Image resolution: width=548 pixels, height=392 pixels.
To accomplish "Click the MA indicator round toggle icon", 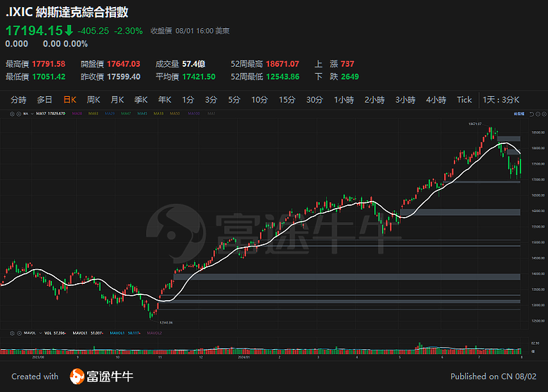I will (18, 114).
